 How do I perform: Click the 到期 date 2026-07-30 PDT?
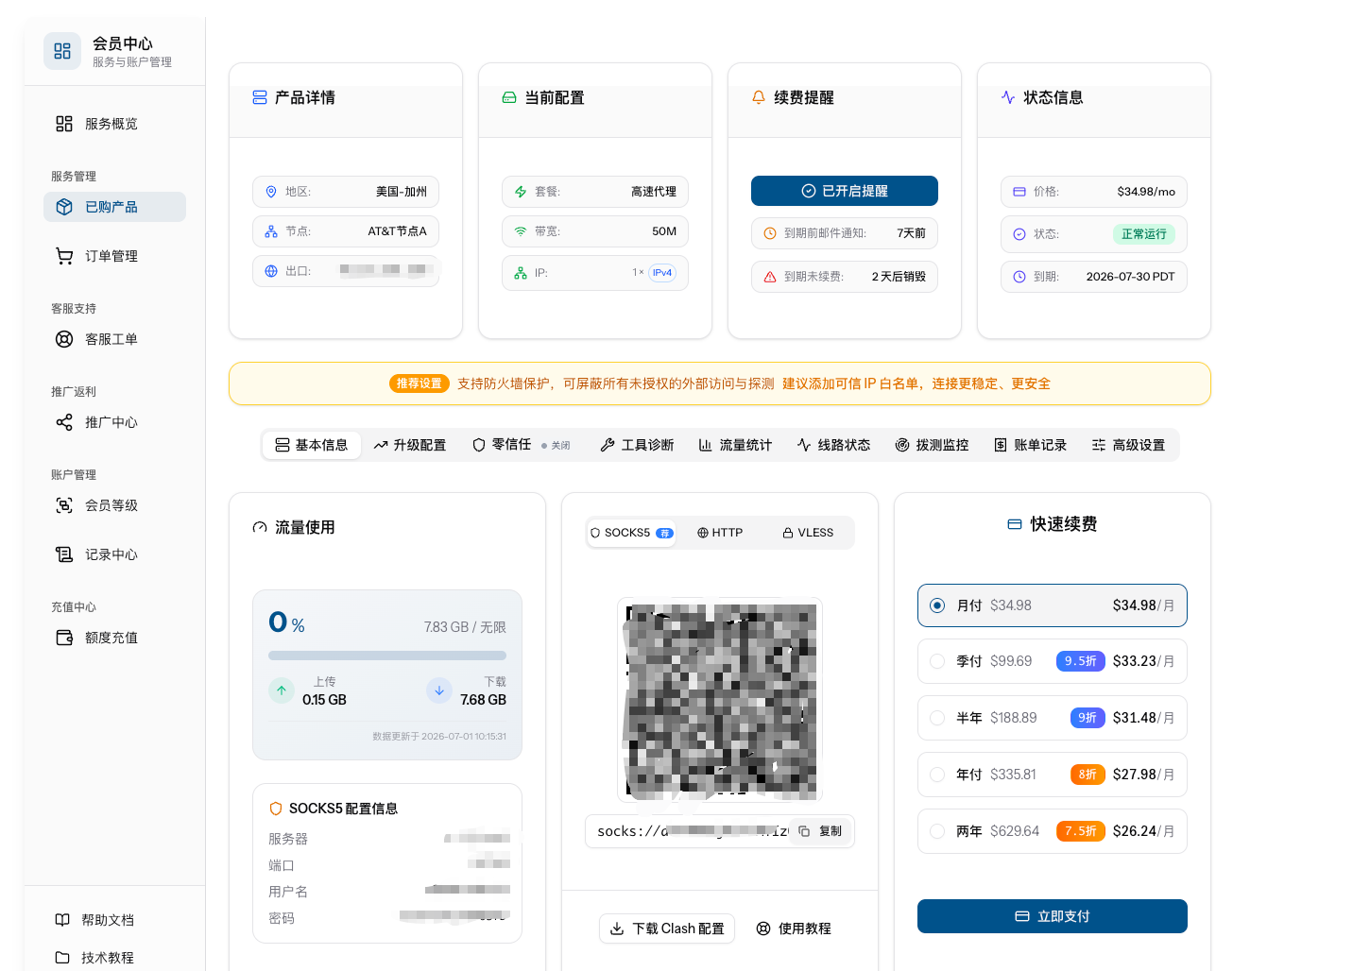1131,277
